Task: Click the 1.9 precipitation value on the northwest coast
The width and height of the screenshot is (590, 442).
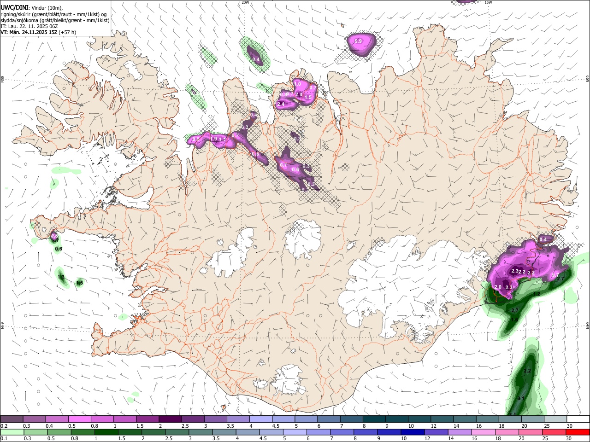Action: (x=213, y=139)
